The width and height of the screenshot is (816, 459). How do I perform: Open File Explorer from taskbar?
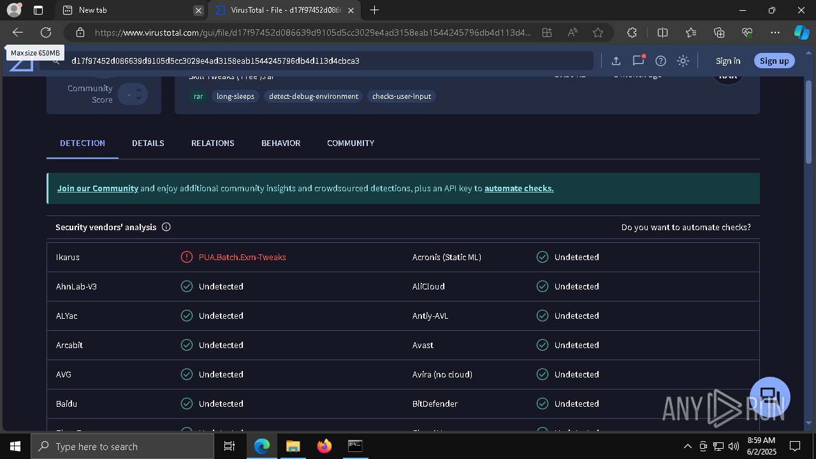(x=293, y=446)
